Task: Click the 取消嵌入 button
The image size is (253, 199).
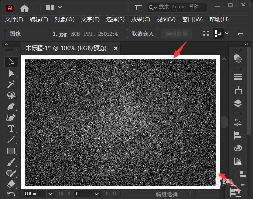Action: point(142,33)
